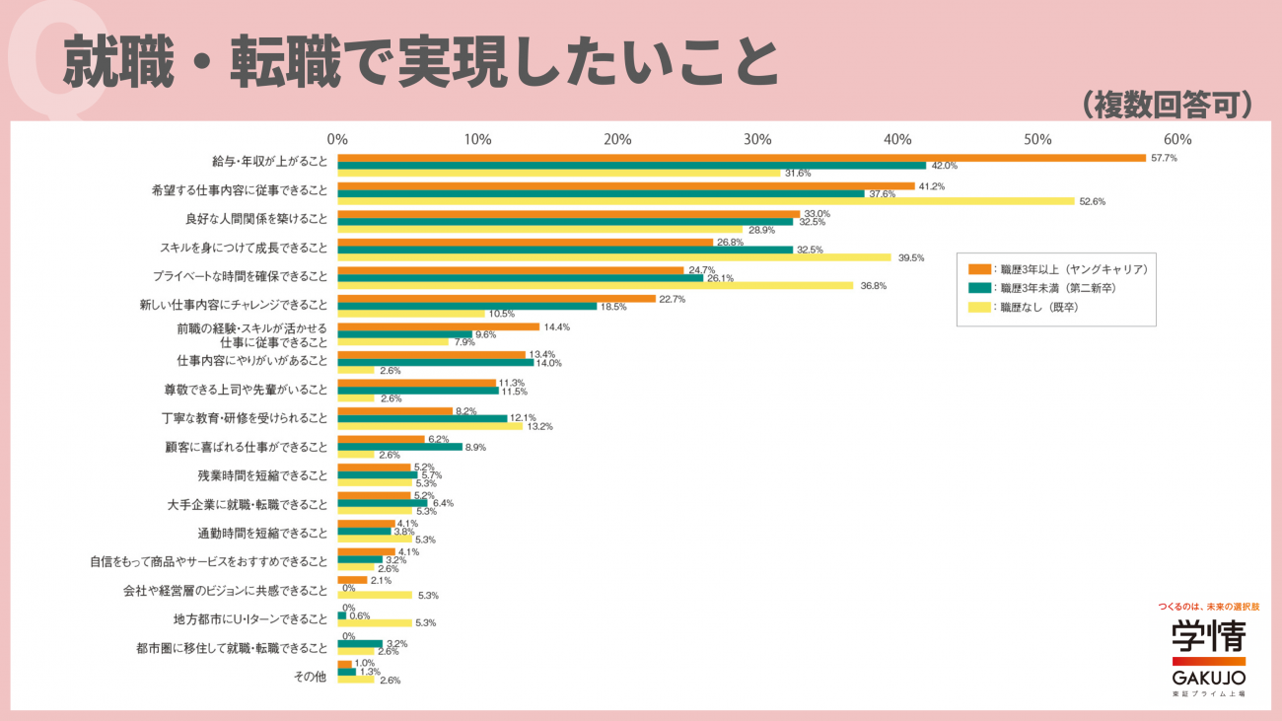
Task: Click the つくるのは、未来の選択肢 tagline
Action: [1208, 606]
